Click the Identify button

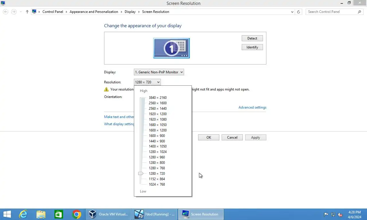[x=252, y=47]
